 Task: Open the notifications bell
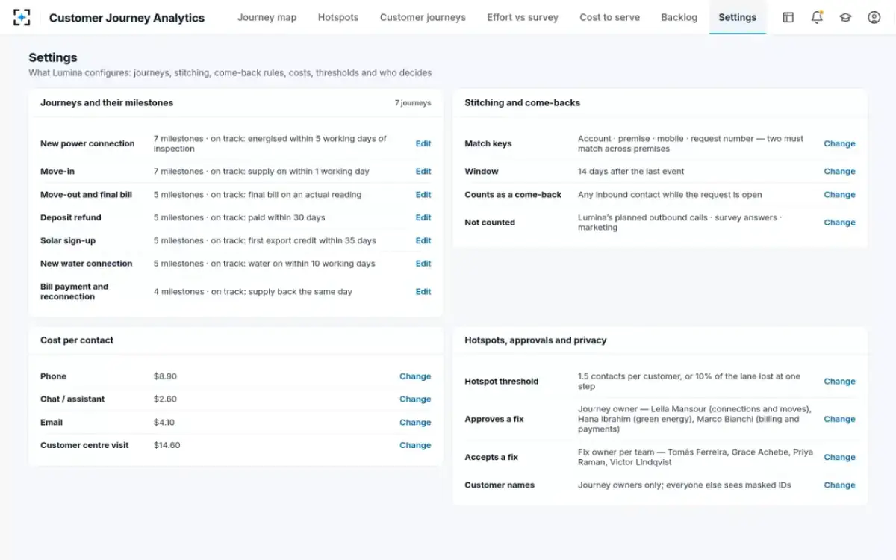click(x=817, y=17)
